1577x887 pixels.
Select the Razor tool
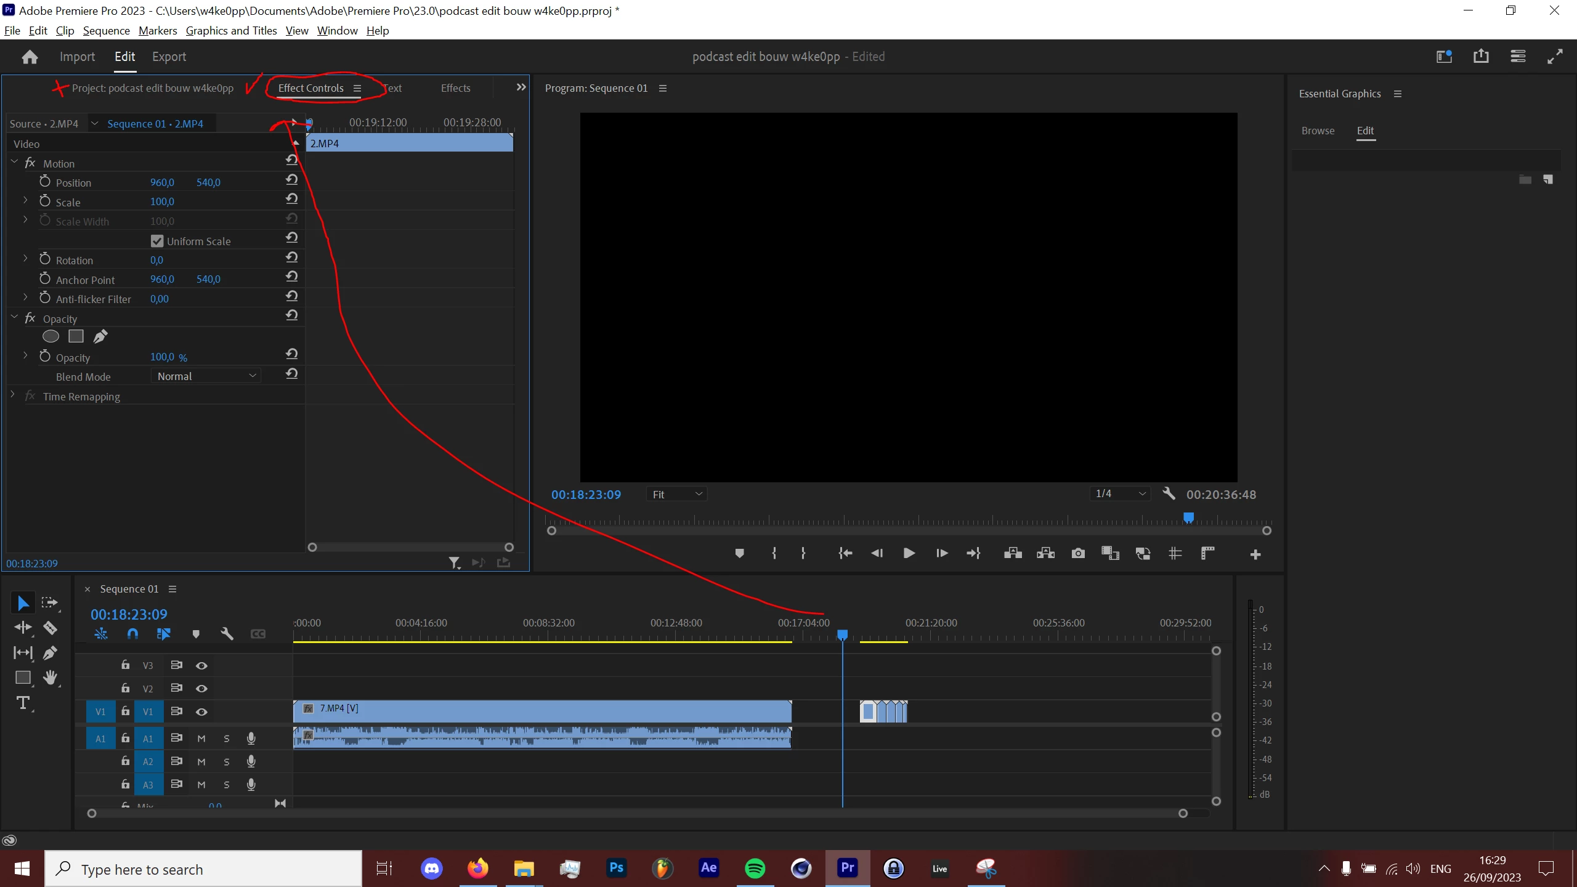point(50,628)
